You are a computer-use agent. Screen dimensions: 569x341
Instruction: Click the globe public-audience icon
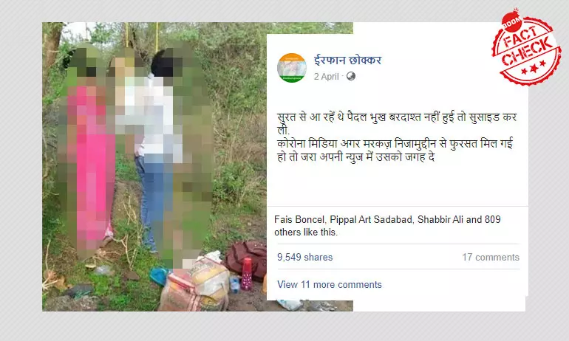click(350, 76)
